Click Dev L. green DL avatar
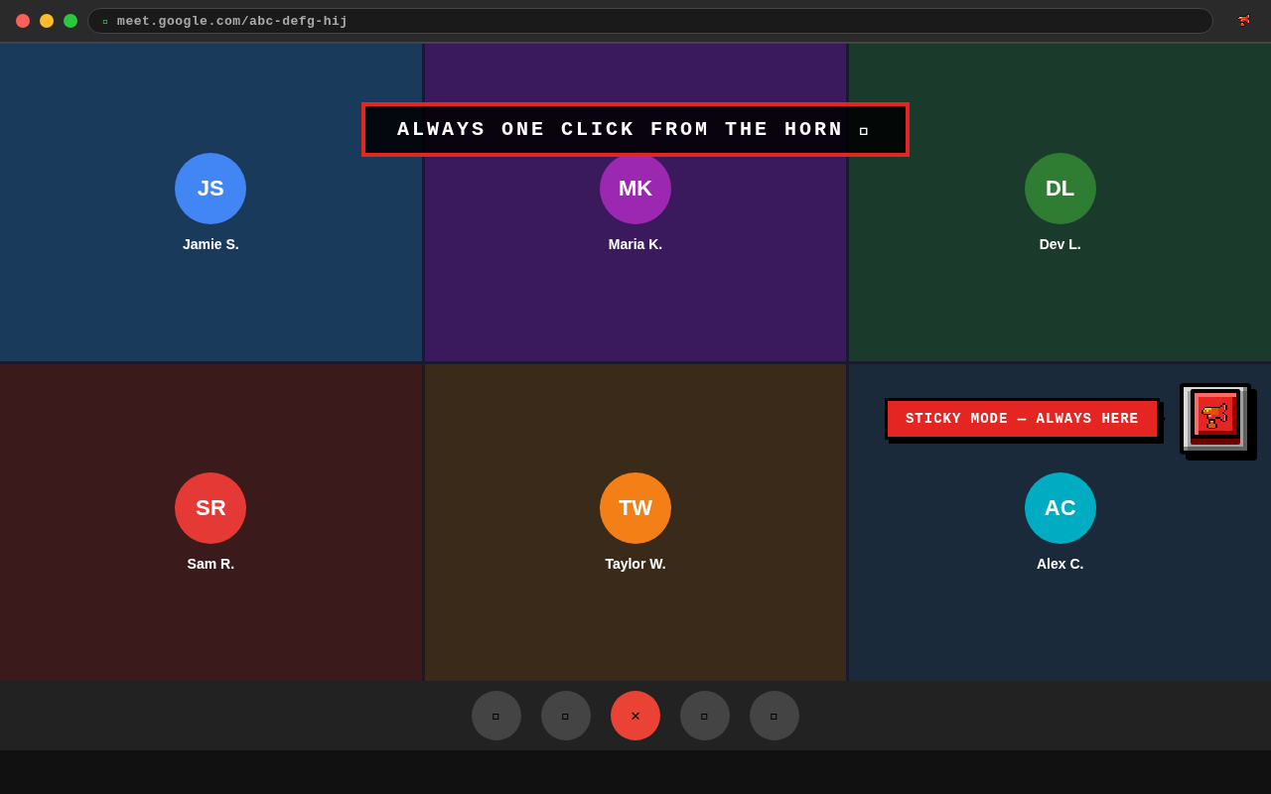Image resolution: width=1271 pixels, height=794 pixels. coord(1060,189)
